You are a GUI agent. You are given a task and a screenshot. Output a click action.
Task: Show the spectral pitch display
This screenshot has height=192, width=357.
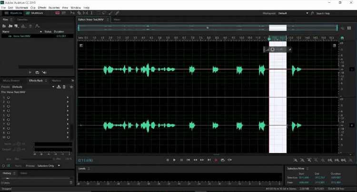(x=64, y=13)
